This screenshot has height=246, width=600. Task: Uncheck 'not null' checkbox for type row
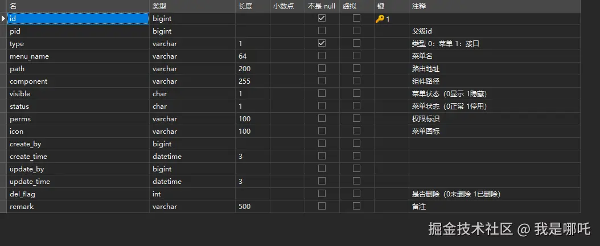[322, 43]
